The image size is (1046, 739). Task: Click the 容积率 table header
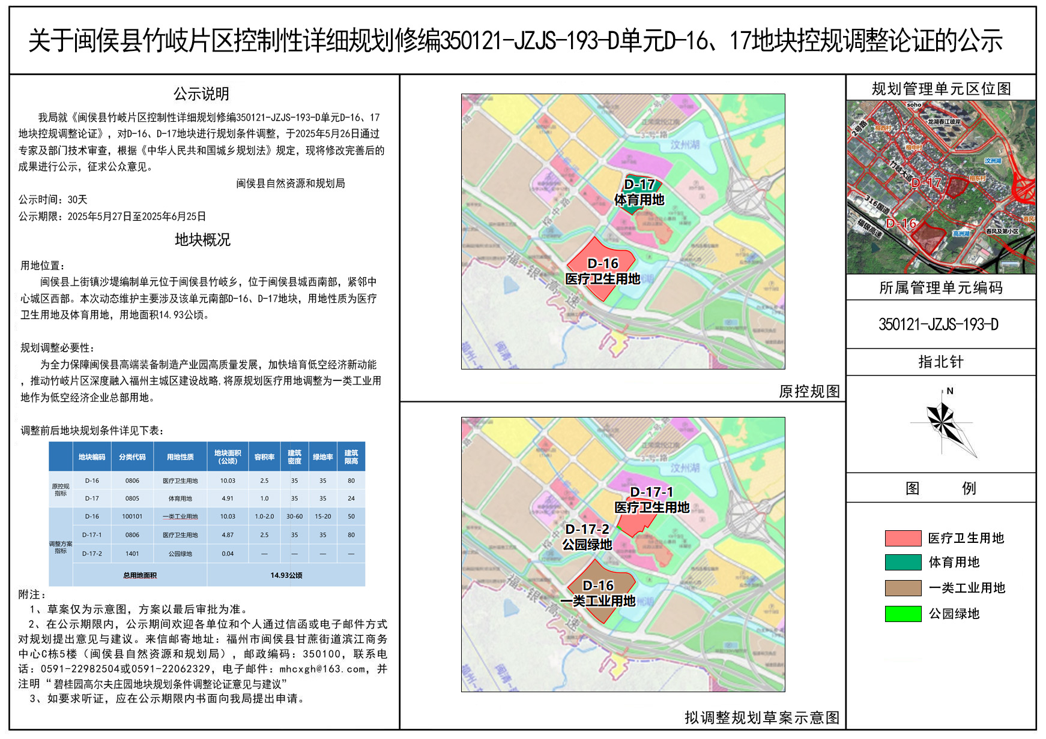[264, 457]
